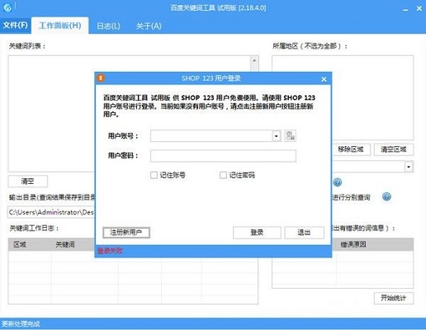Viewport: 426px width, 330px height.
Task: Open the 文件(F) menu
Action: (x=16, y=26)
